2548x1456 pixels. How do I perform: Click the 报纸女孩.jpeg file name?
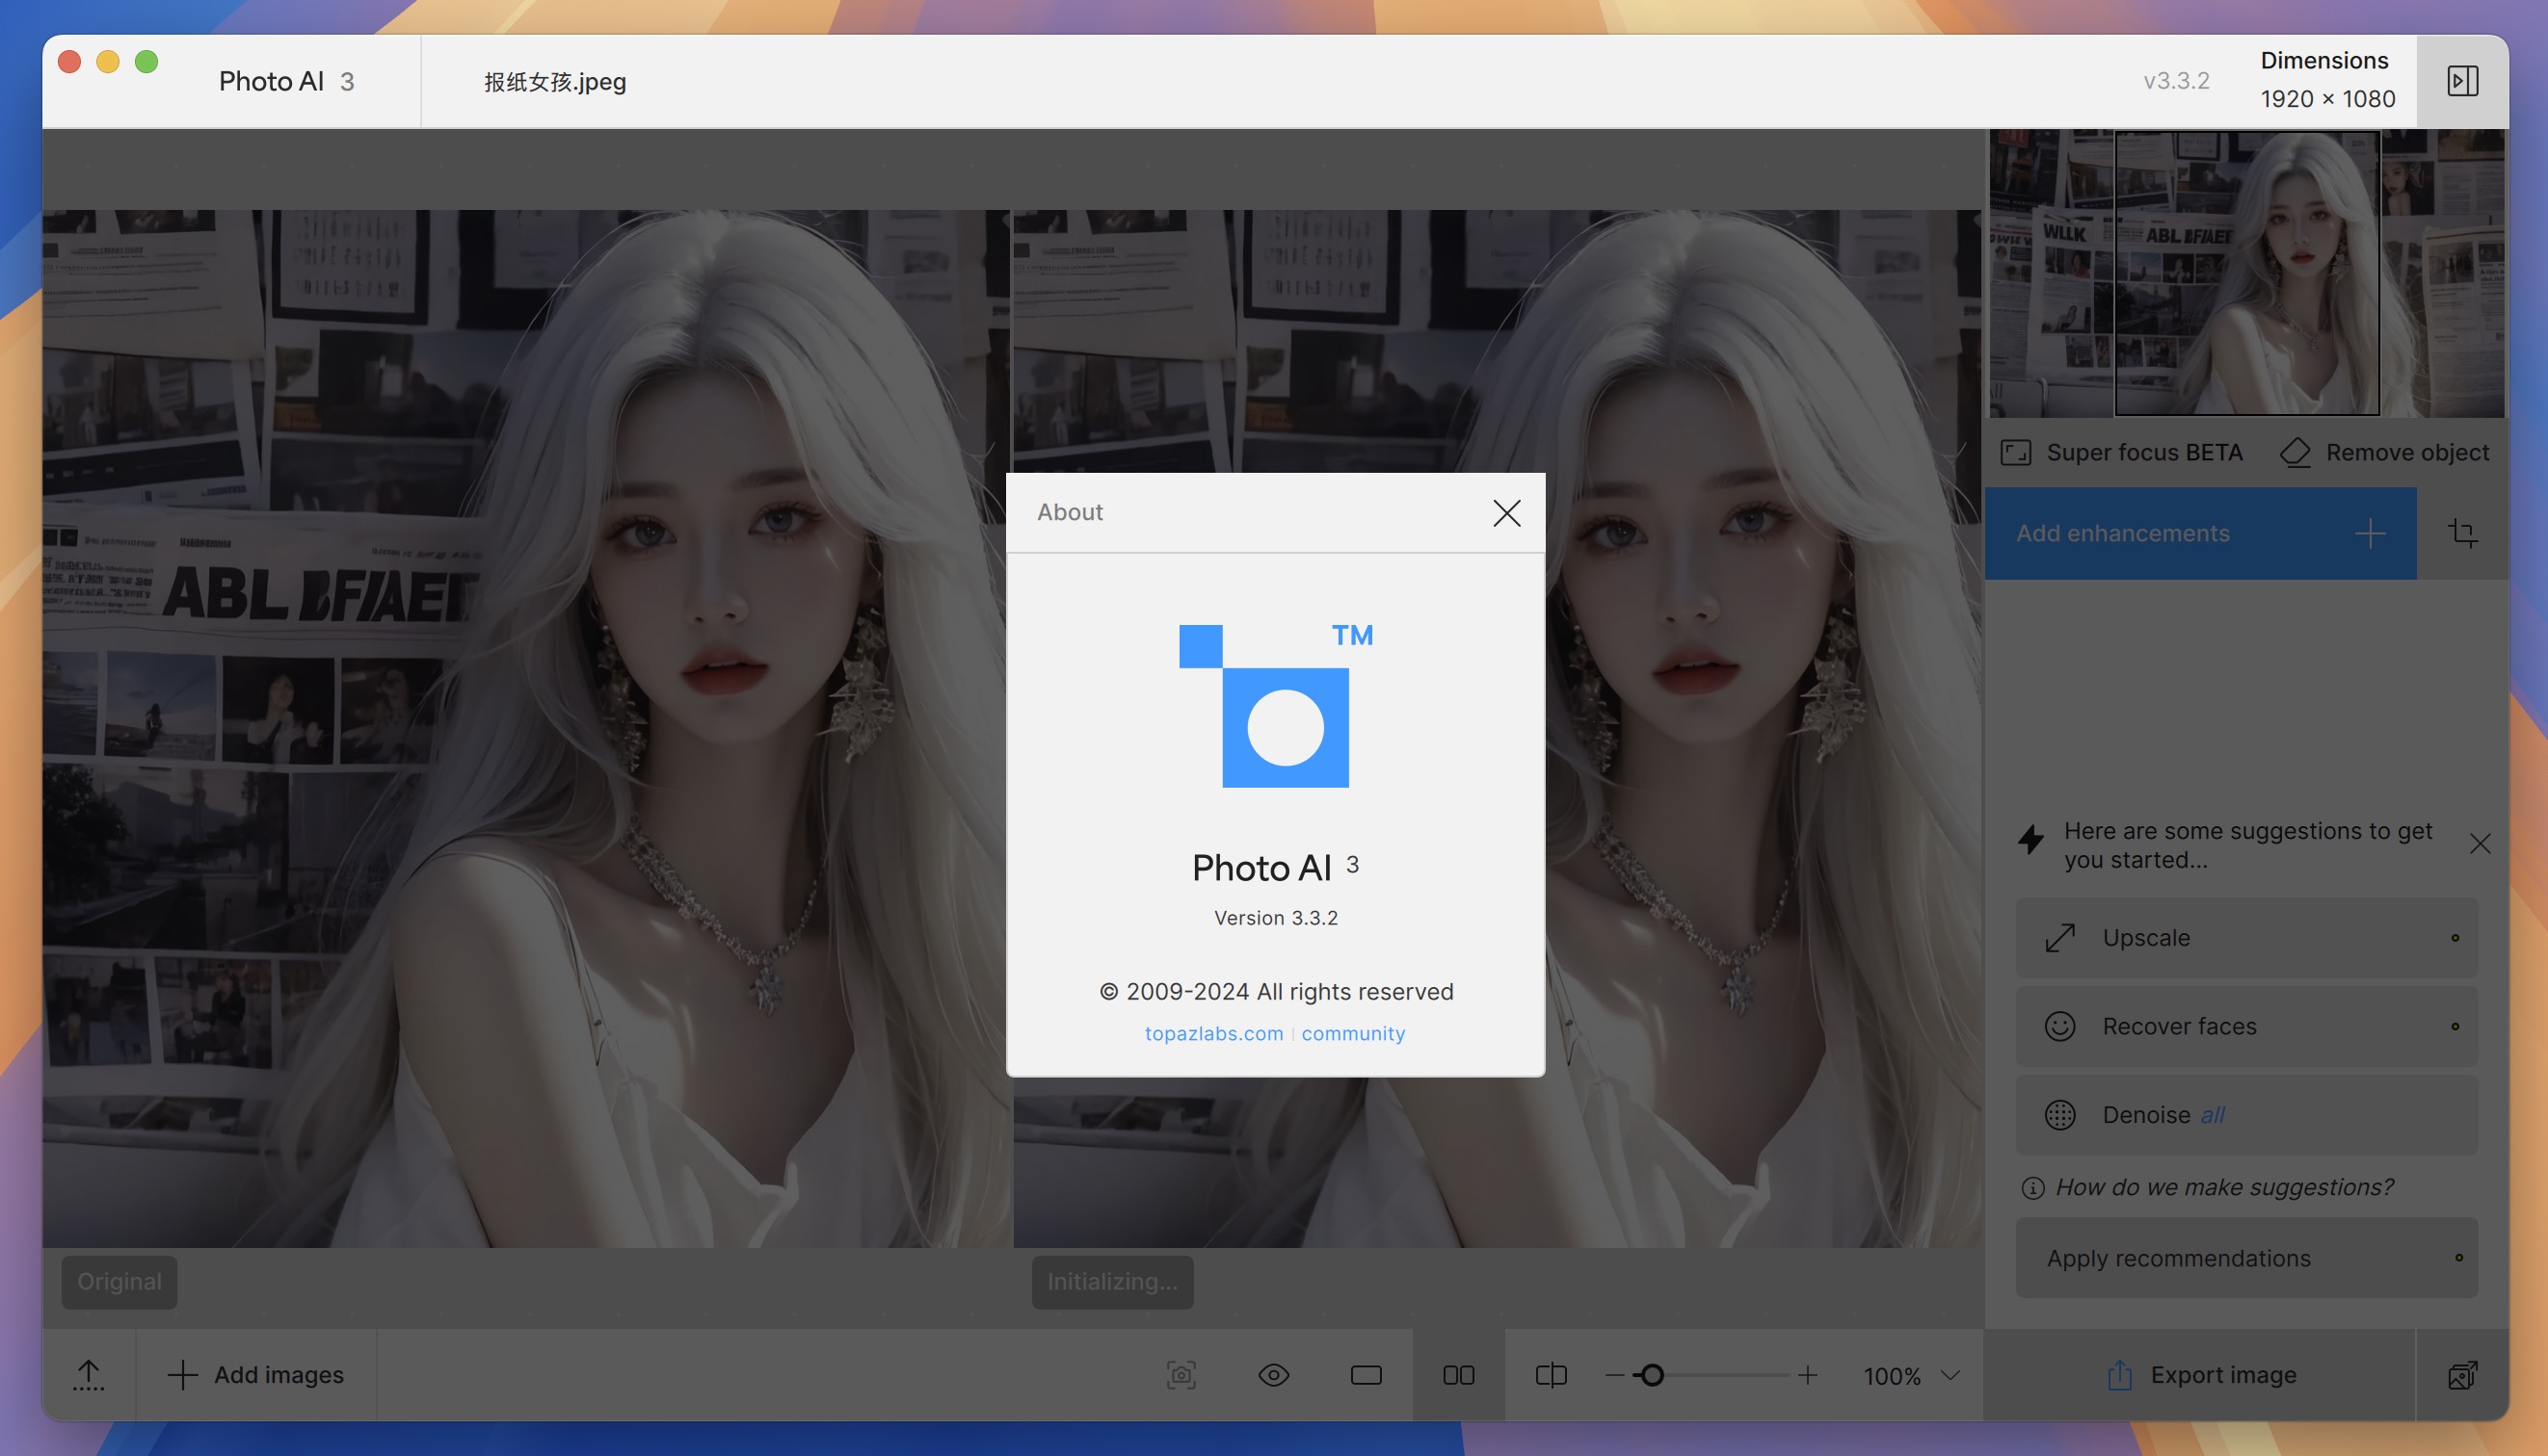pyautogui.click(x=555, y=82)
